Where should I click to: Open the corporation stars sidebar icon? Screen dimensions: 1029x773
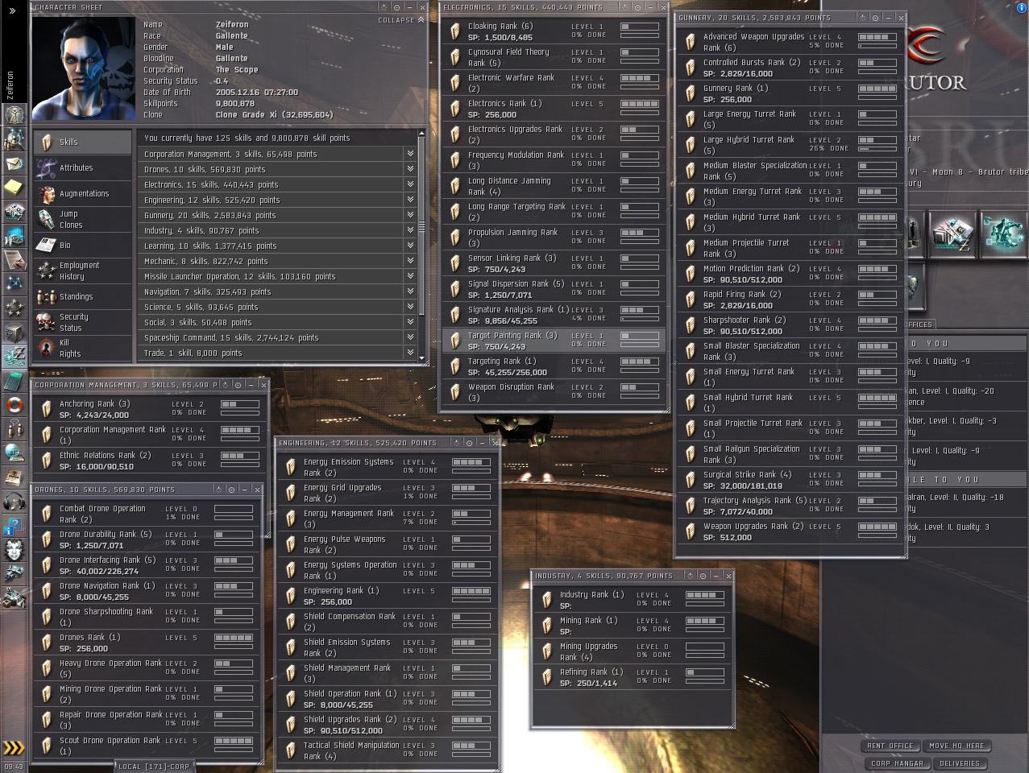[14, 308]
